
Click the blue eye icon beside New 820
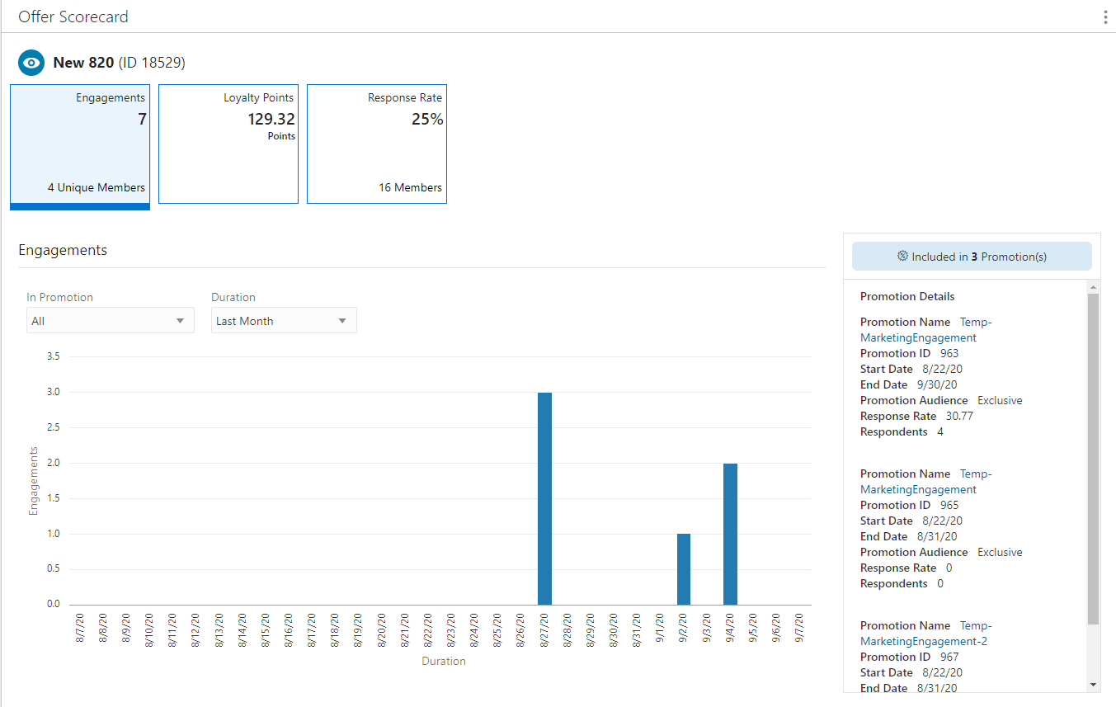[31, 63]
